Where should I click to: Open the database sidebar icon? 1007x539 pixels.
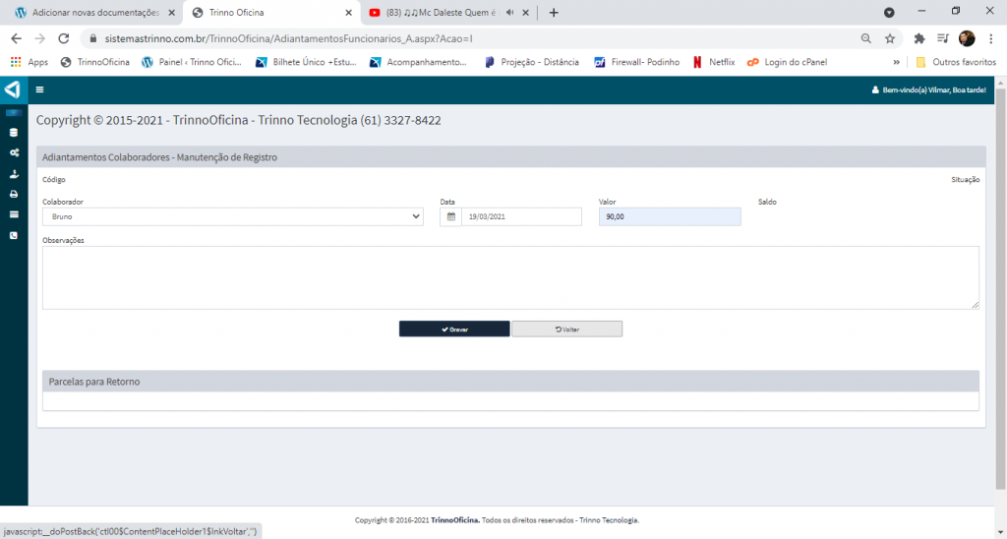click(14, 133)
